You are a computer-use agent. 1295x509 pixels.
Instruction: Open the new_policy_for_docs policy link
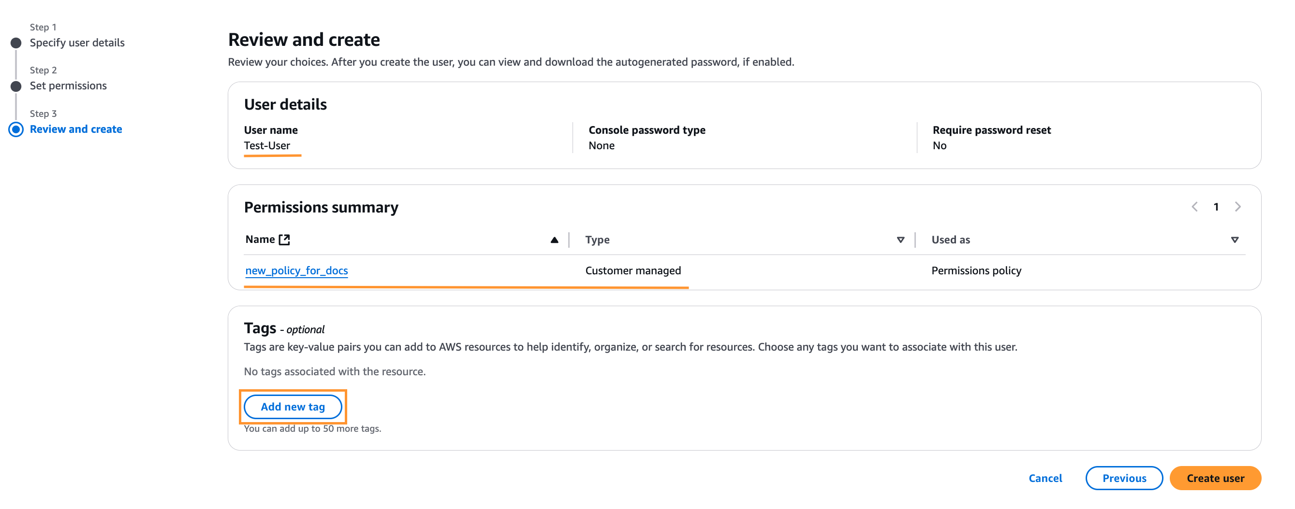296,270
